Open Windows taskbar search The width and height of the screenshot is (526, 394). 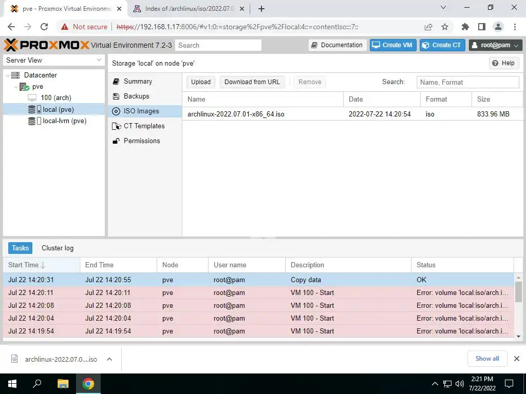[x=37, y=384]
